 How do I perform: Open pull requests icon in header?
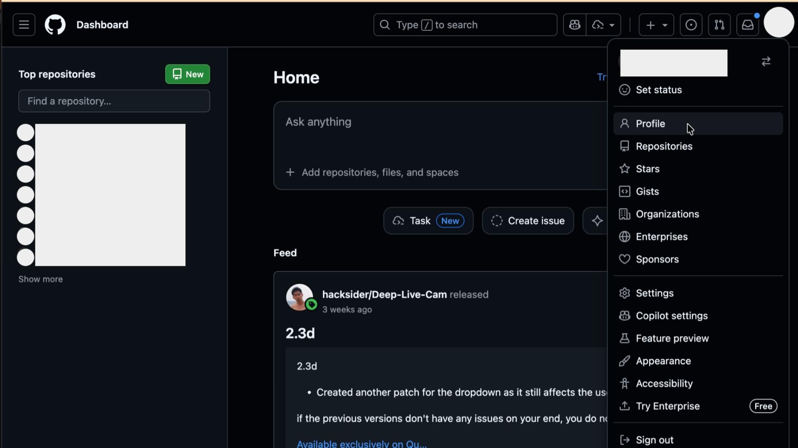[719, 25]
